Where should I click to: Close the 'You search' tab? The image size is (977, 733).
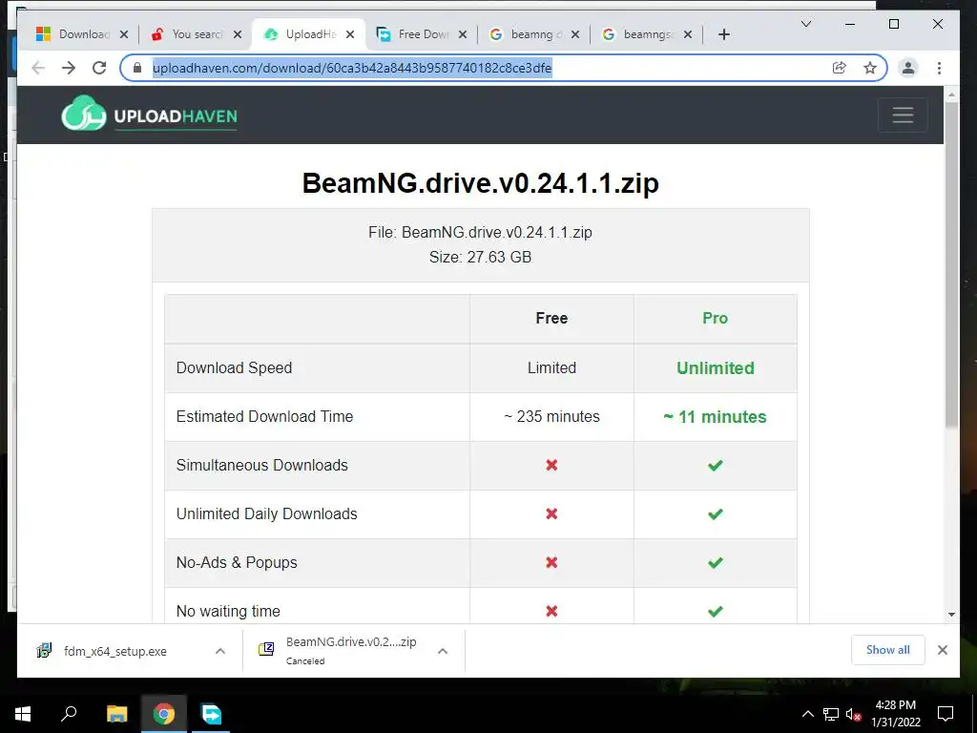coord(238,34)
